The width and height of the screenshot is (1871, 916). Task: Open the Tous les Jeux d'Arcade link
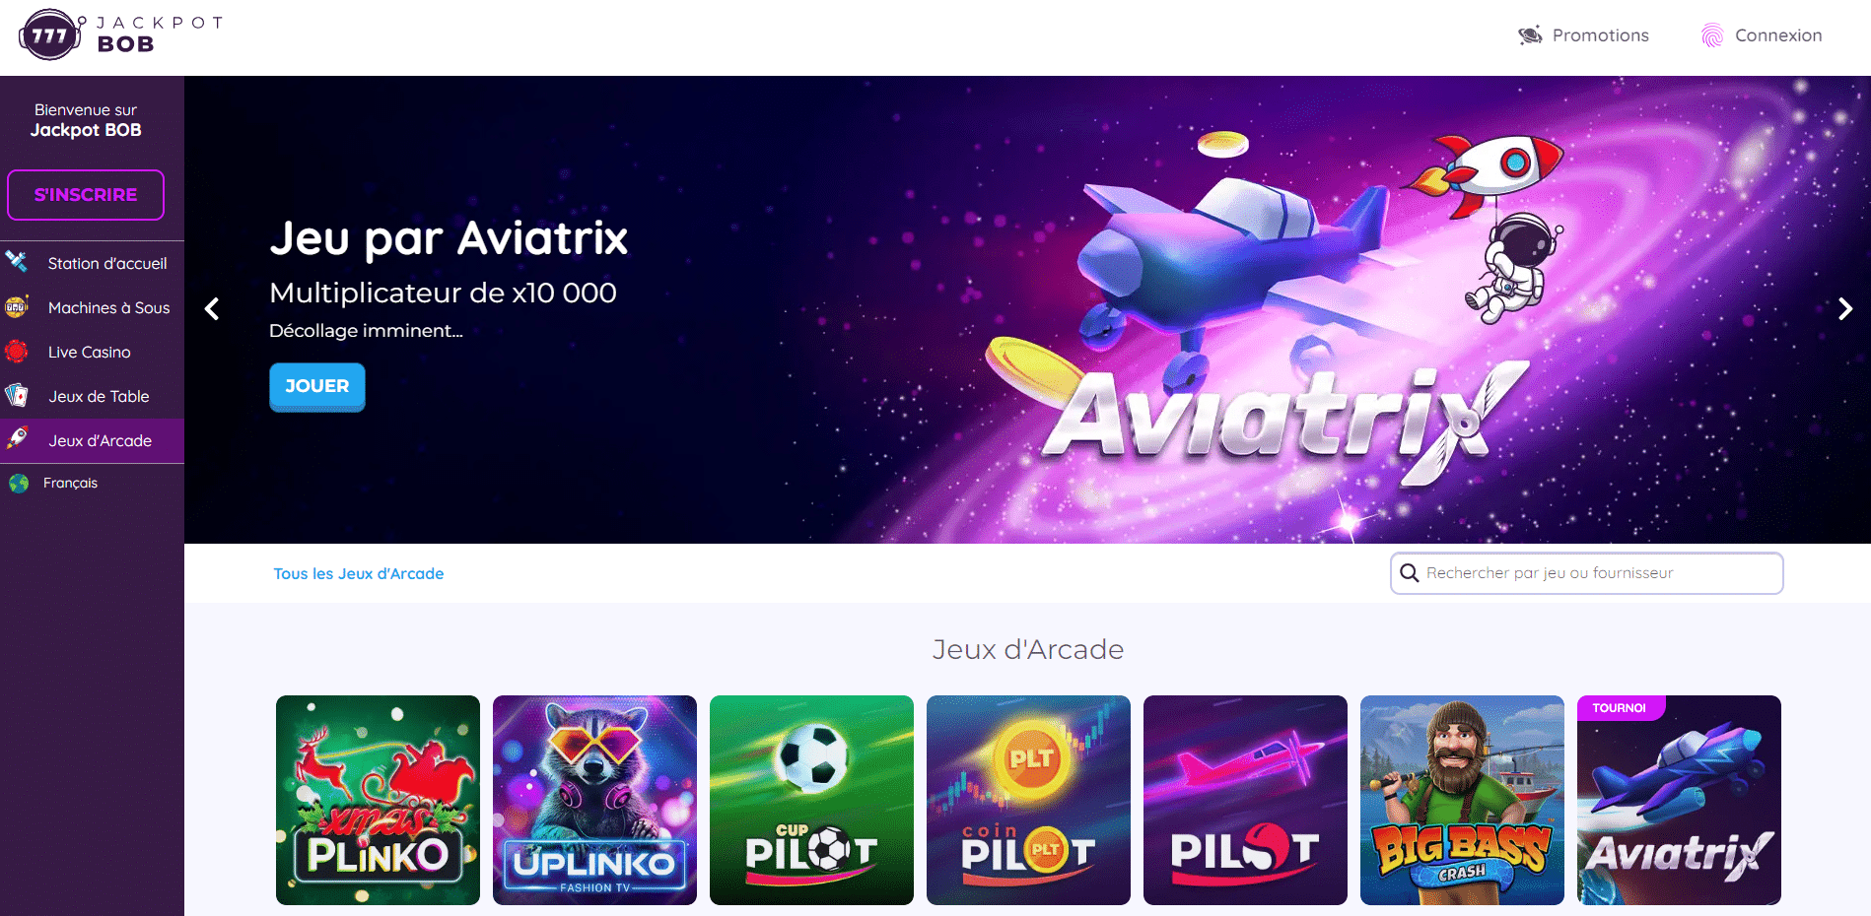point(359,573)
